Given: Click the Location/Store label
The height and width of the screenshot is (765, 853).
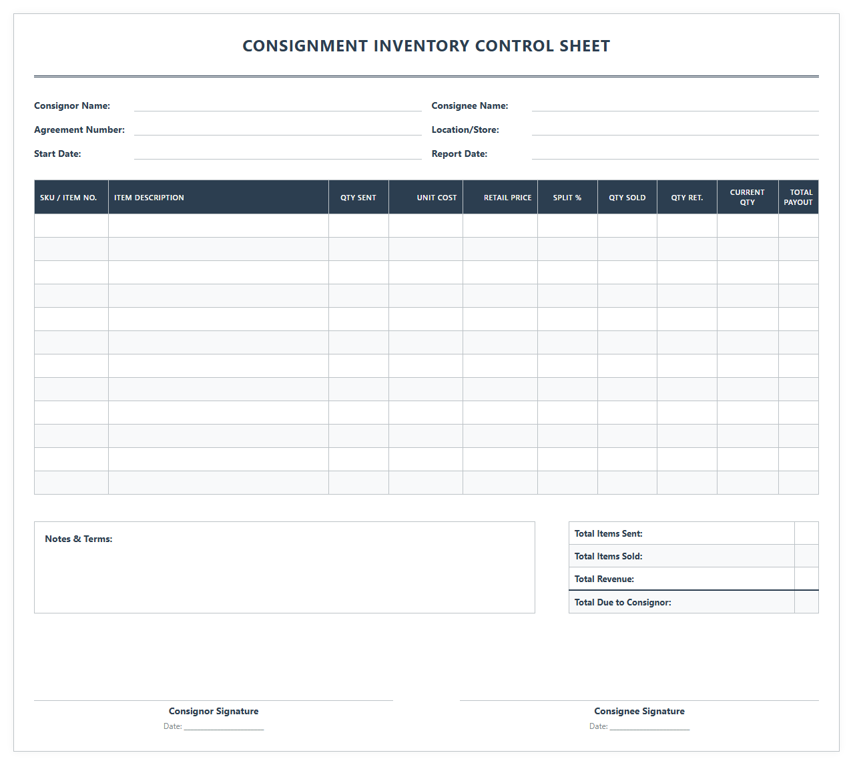Looking at the screenshot, I should (x=465, y=130).
